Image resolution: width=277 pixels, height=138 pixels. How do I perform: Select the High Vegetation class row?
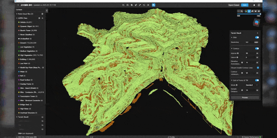point(30,55)
